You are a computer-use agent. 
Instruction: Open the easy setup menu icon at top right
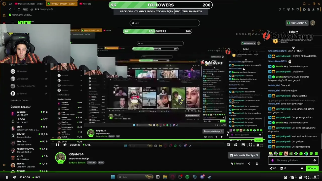tap(318, 9)
